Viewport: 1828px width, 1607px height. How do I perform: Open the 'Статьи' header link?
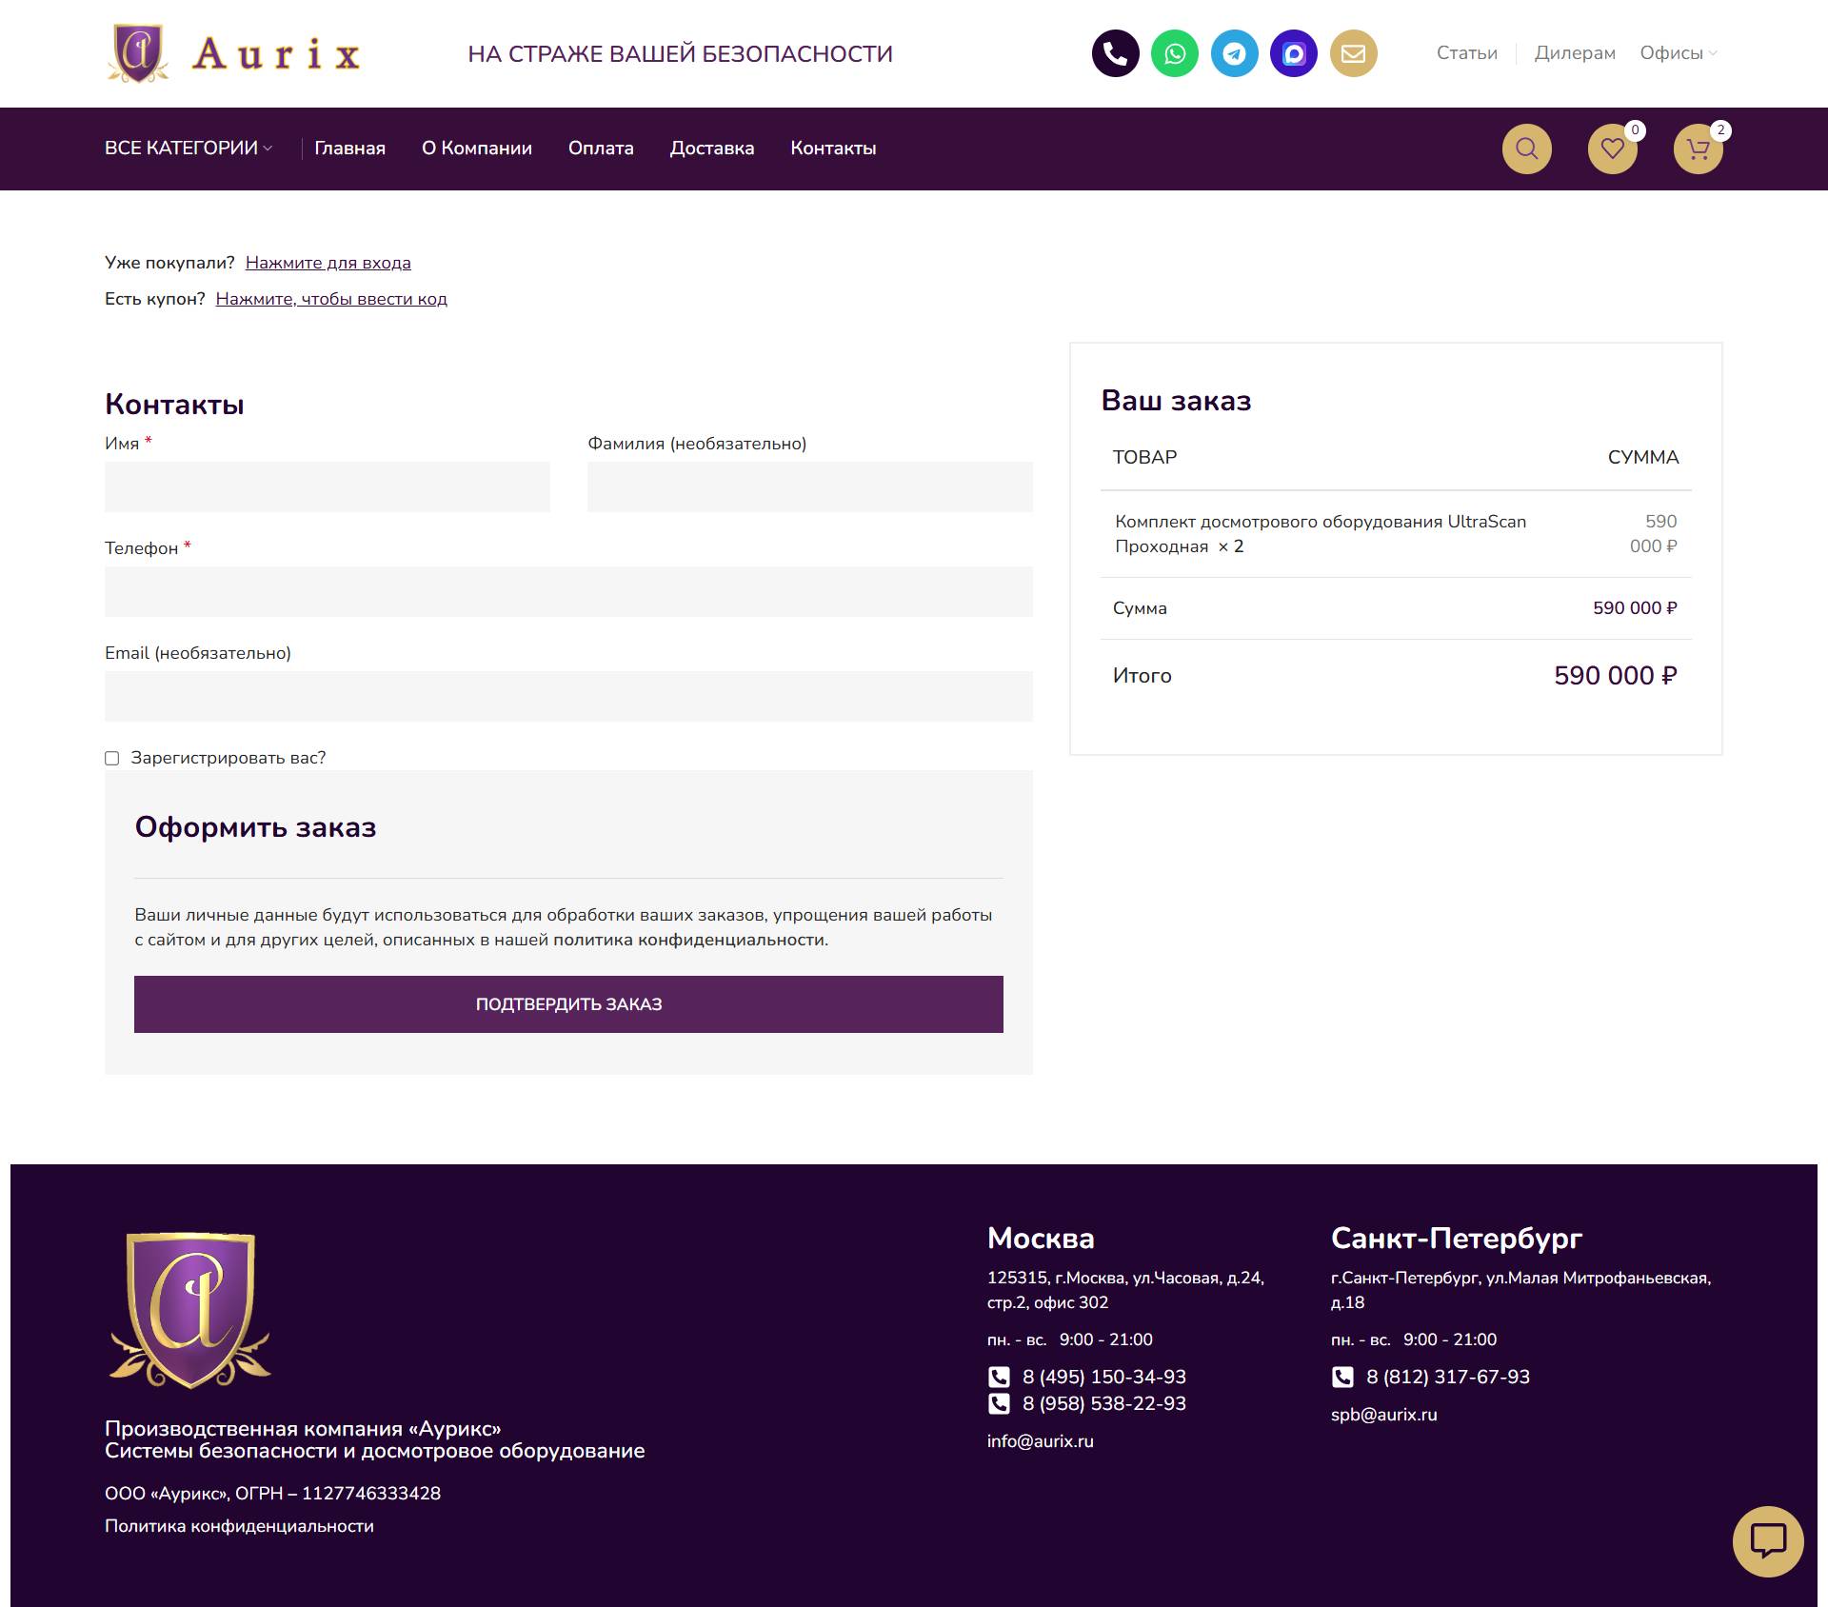pos(1467,53)
